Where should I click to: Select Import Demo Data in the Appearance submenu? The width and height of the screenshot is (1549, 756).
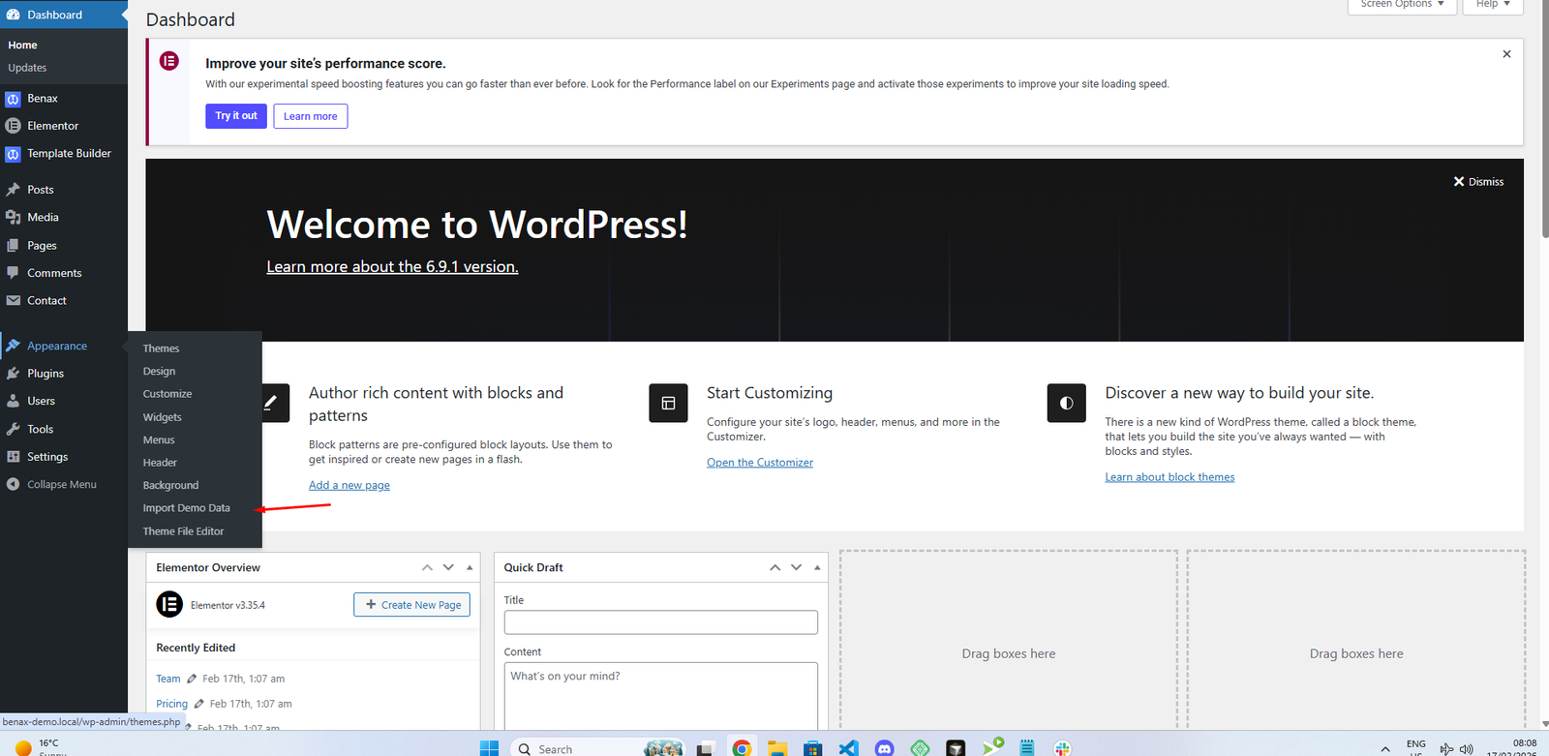[187, 508]
